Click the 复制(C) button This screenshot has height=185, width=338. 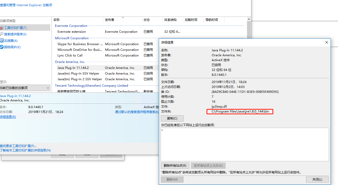click(172, 118)
